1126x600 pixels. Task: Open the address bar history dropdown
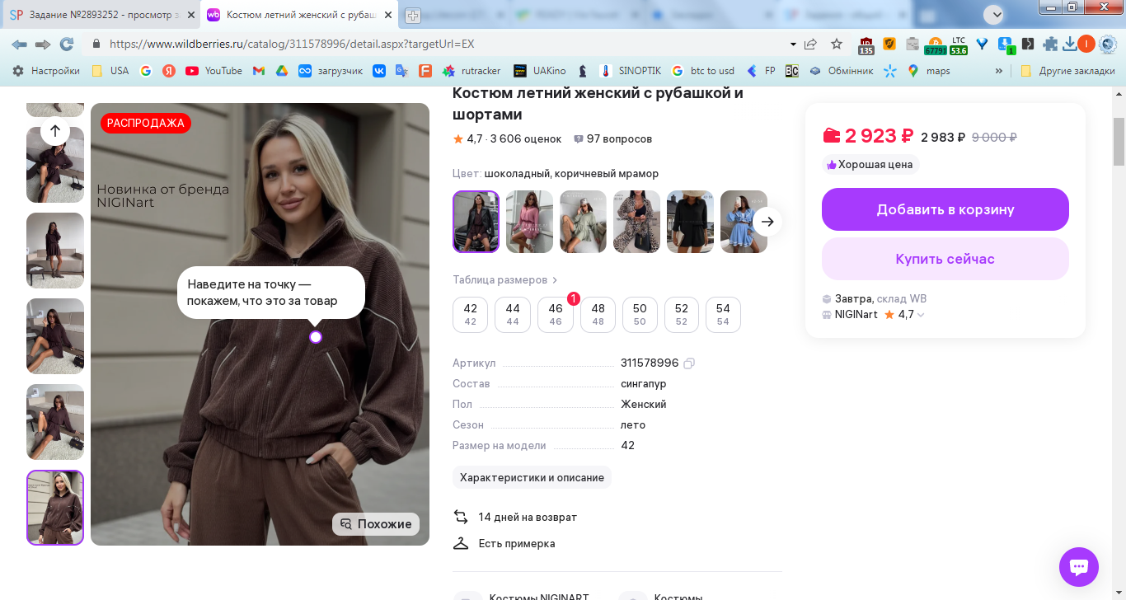pos(793,44)
